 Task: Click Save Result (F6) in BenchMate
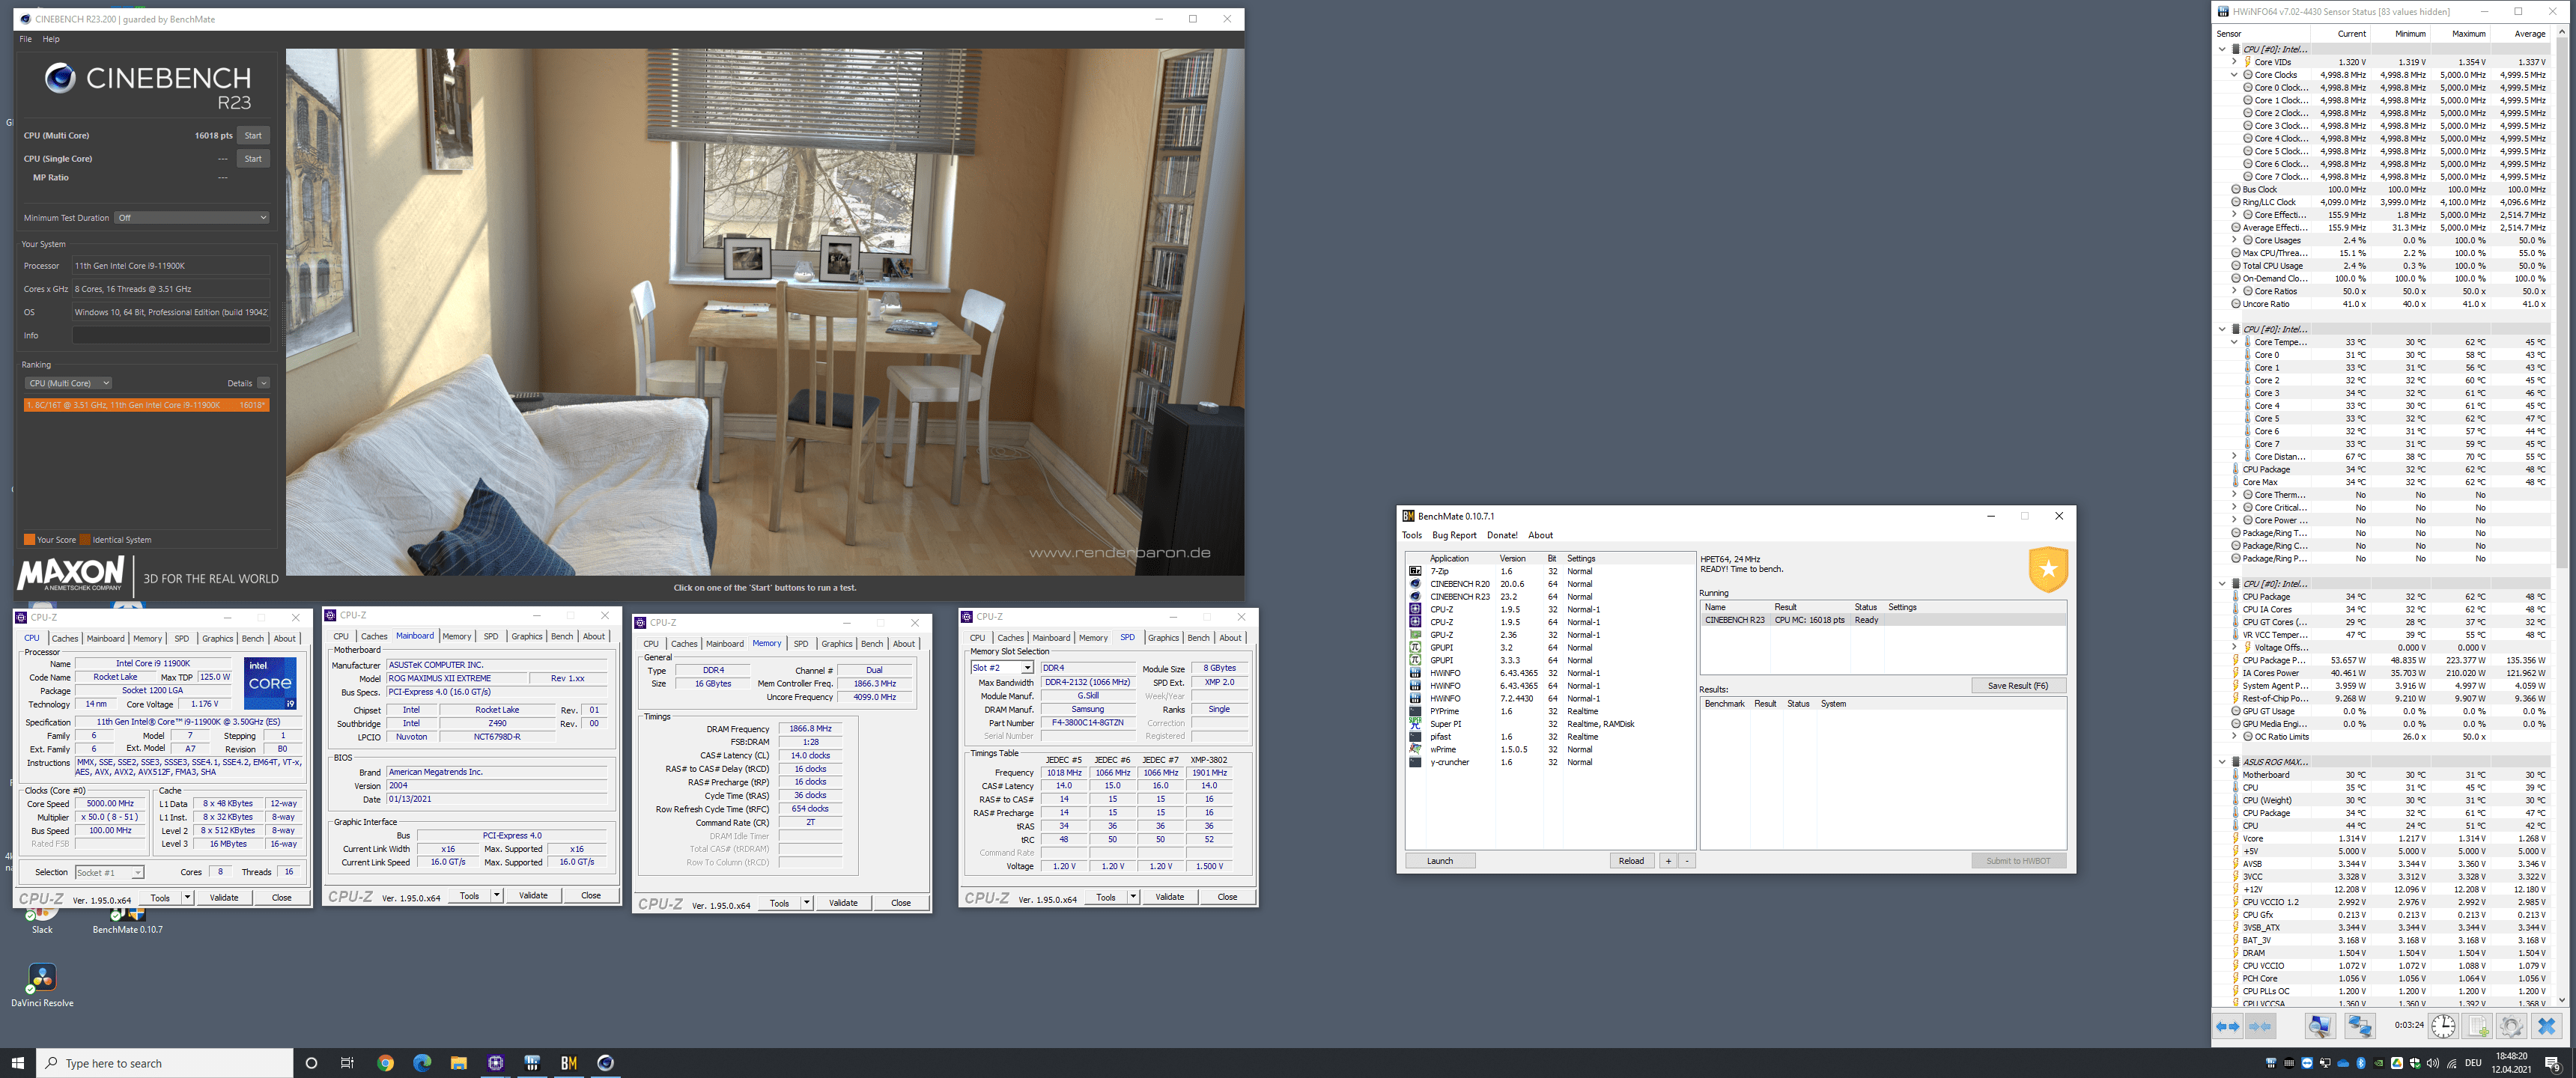pos(2018,686)
